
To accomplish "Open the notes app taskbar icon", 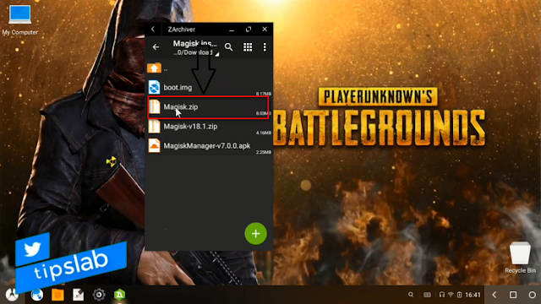I will tap(79, 295).
